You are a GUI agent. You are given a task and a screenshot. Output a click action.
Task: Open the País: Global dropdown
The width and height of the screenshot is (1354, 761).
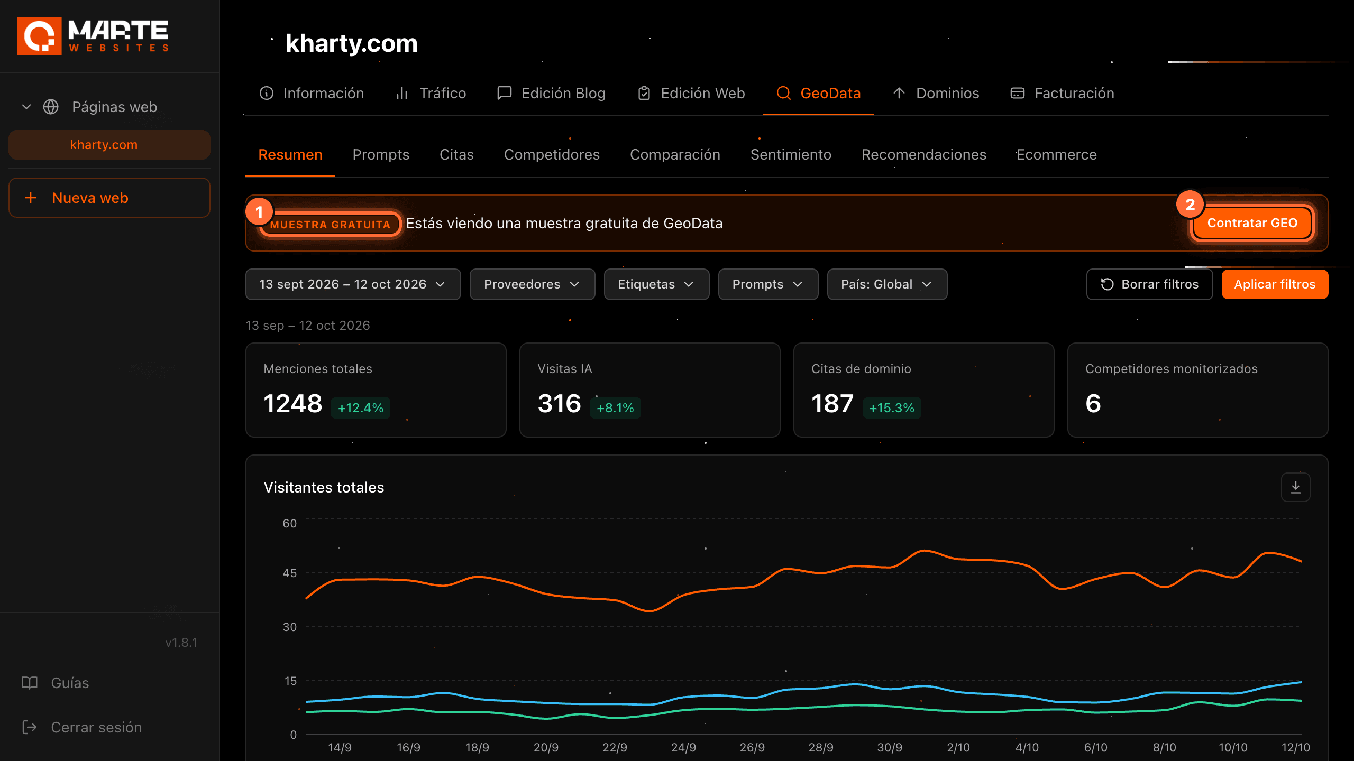coord(887,284)
